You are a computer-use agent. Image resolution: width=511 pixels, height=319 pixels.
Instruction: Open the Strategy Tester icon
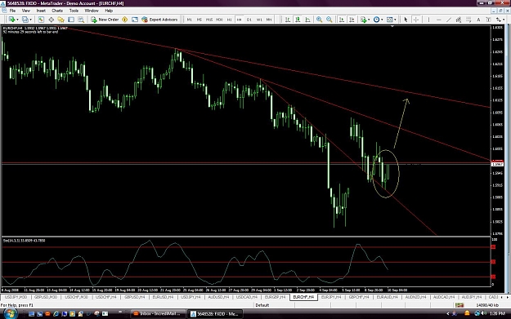(x=81, y=20)
